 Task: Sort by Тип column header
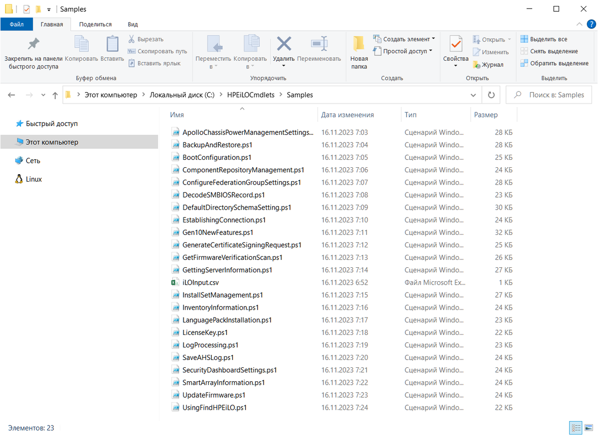(x=411, y=115)
